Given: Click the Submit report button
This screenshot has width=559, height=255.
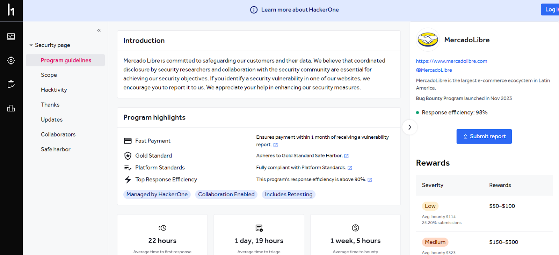Looking at the screenshot, I should 484,136.
